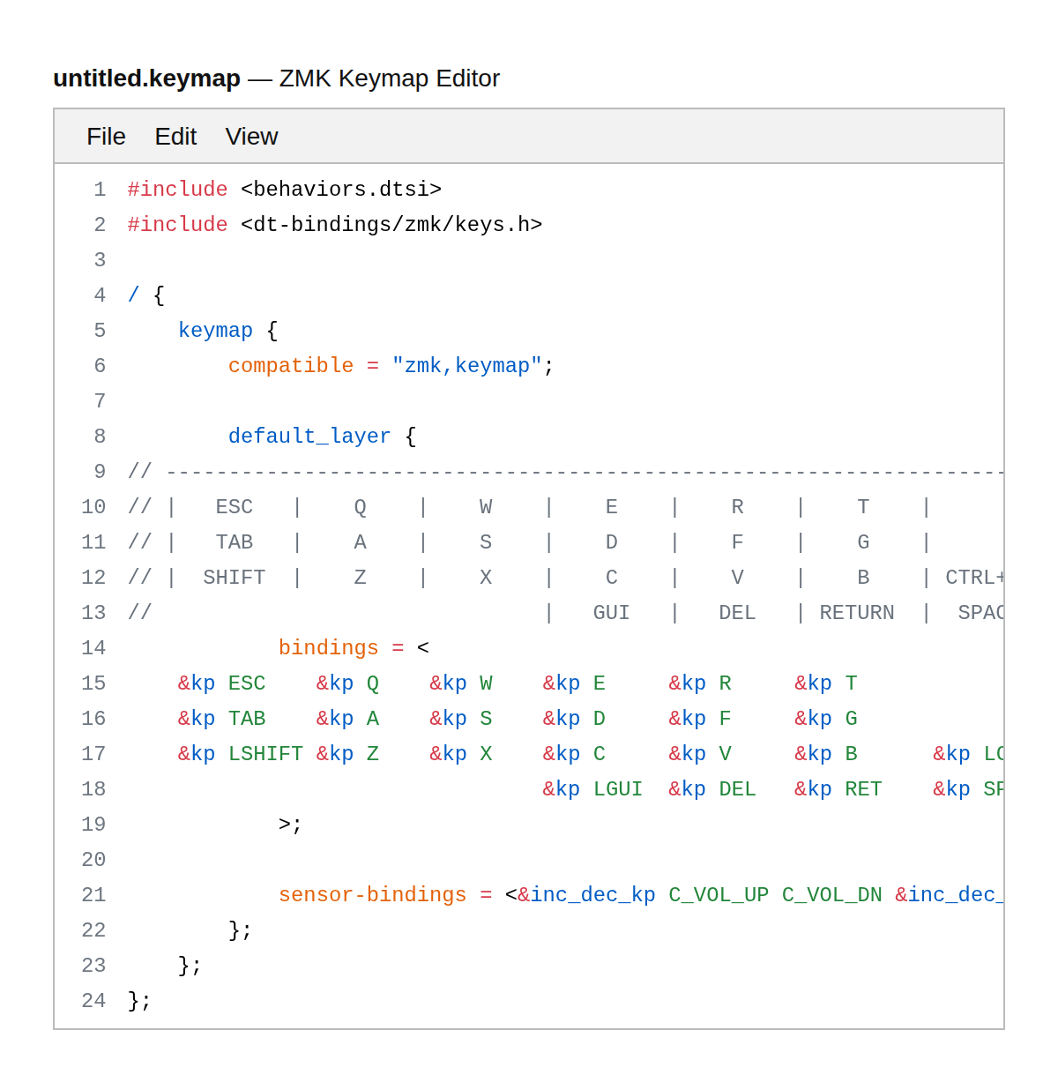Click the &kp E binding on line 15
Screen dimensions: 1058x1090
coord(574,683)
